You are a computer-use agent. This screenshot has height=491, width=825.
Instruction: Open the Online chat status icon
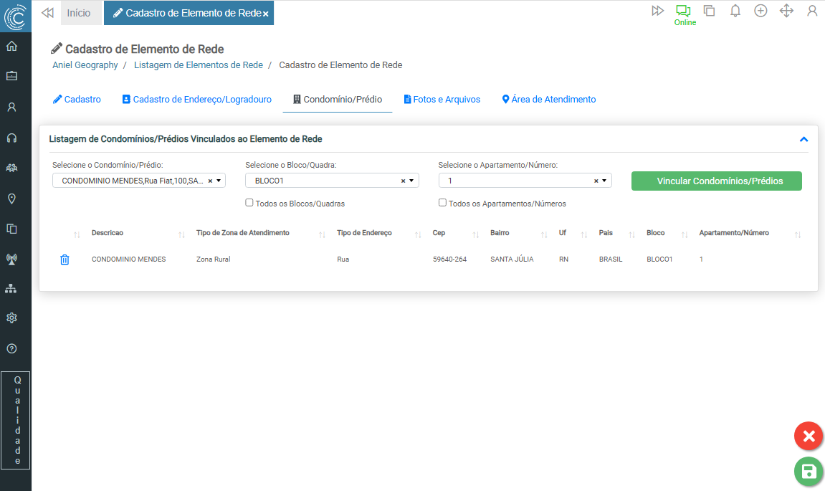(x=683, y=11)
